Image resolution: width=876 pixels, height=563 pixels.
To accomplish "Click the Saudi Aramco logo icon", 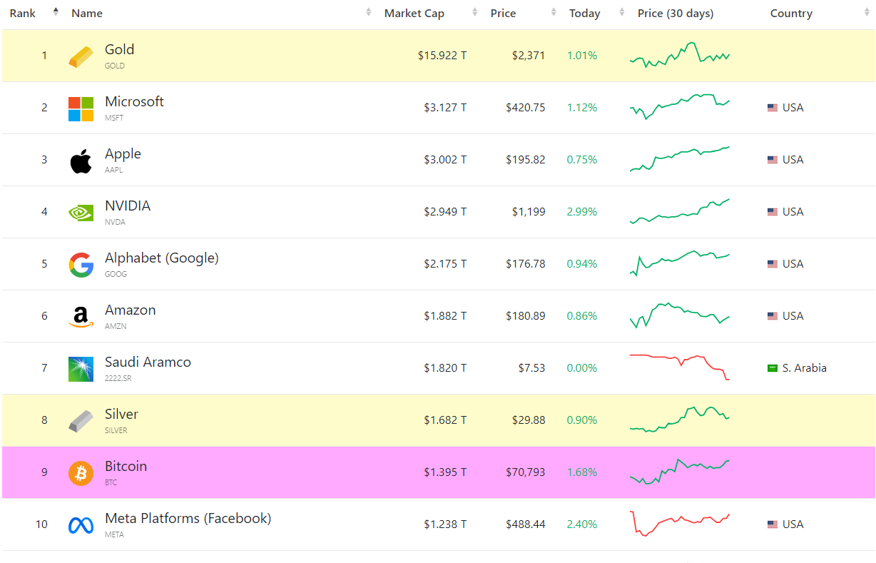I will coord(81,369).
